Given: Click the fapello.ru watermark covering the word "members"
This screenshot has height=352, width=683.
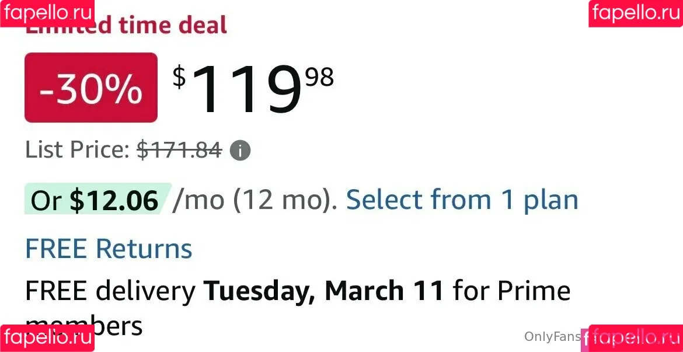Looking at the screenshot, I should coord(47,338).
